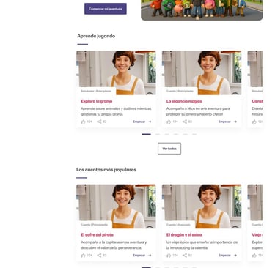
Task: Click the El cofre del pirata card image
Action: click(116, 206)
